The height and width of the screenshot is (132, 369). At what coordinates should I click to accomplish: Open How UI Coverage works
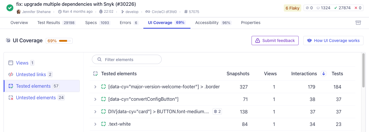click(x=333, y=41)
